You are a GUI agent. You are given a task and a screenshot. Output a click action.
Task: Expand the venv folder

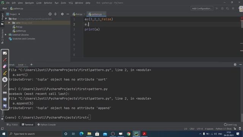[x=9, y=23]
